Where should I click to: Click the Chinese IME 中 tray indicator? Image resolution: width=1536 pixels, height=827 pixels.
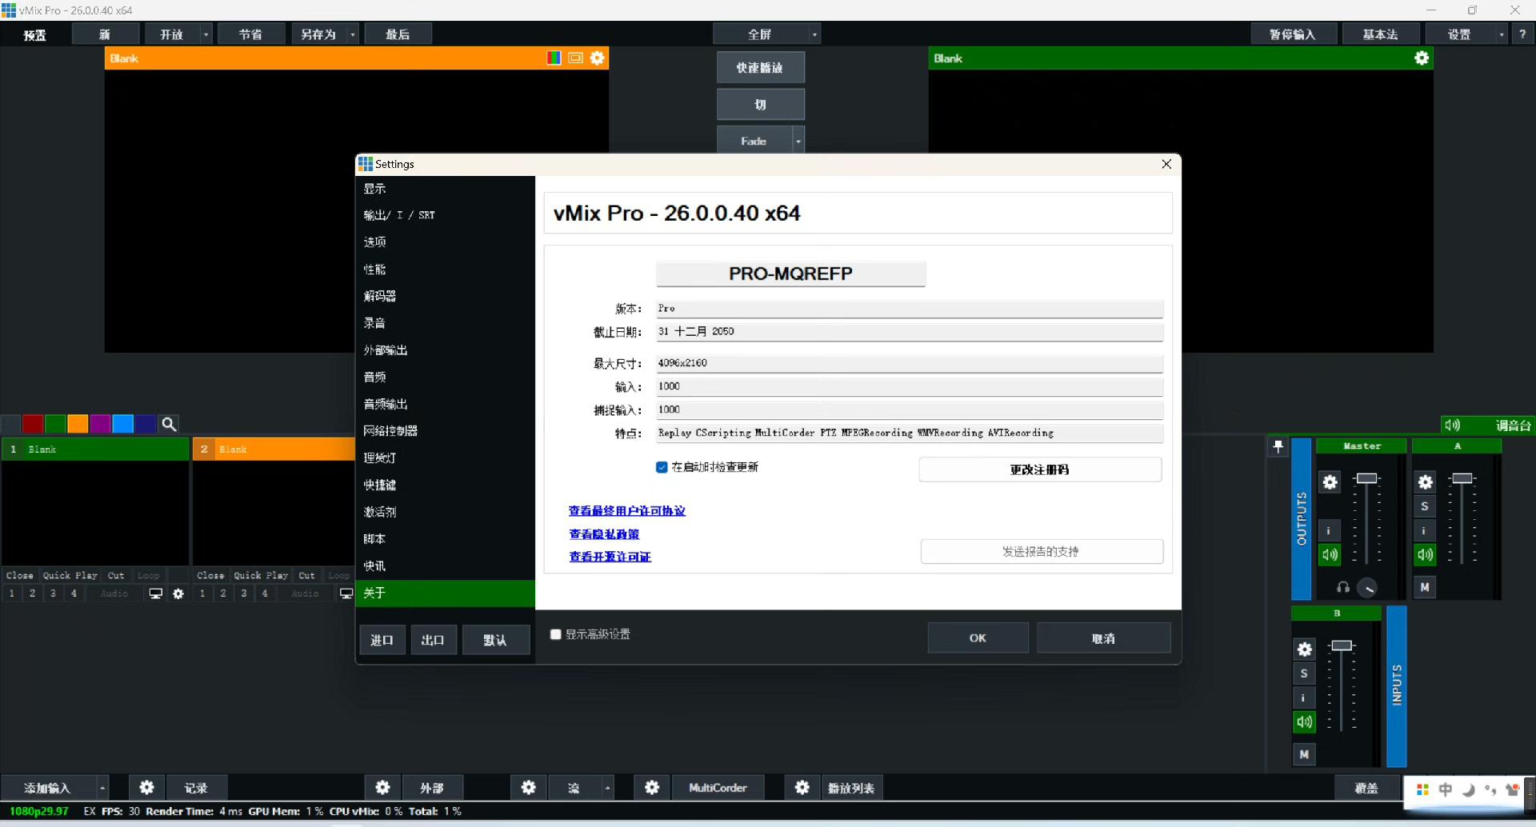pos(1445,790)
